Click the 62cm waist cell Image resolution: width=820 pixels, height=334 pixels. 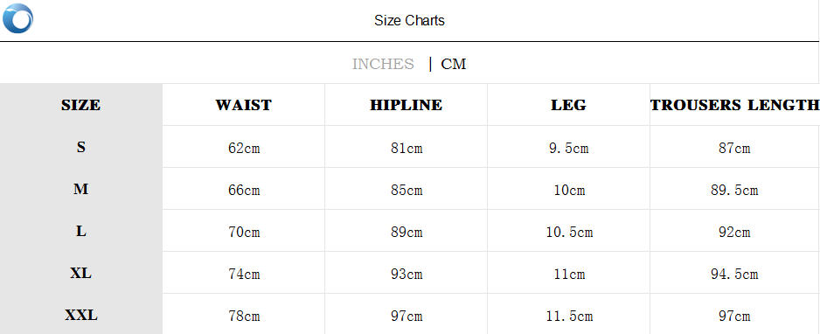pyautogui.click(x=244, y=148)
